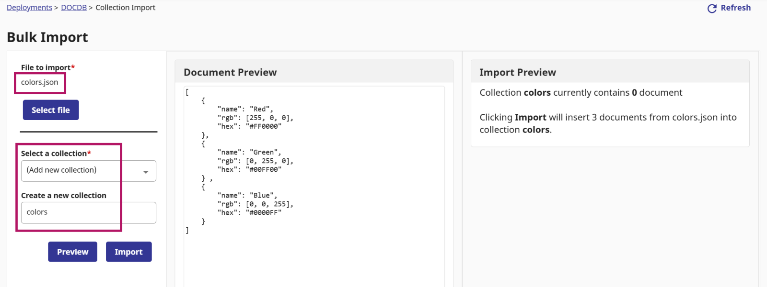767x287 pixels.
Task: Click the "name": "Red" line in preview
Action: pyautogui.click(x=245, y=109)
